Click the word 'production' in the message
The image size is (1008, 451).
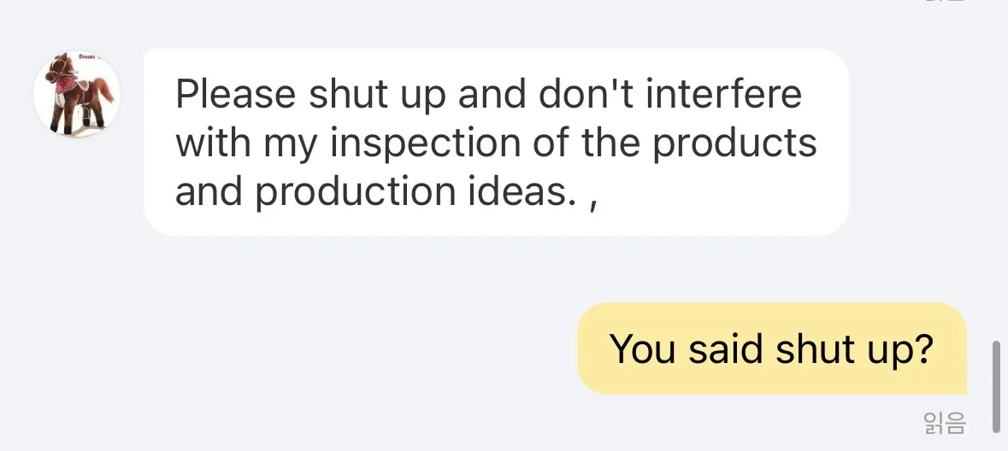pos(356,192)
